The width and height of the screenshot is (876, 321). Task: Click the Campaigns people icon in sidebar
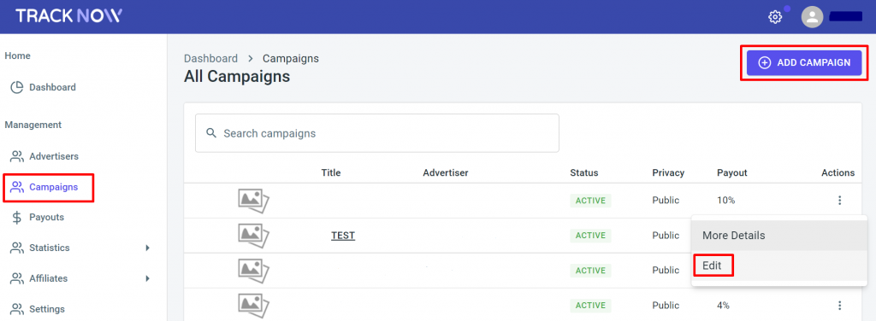(17, 187)
